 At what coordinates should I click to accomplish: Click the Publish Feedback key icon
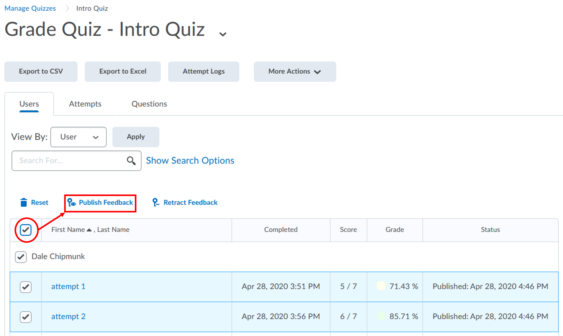pyautogui.click(x=72, y=202)
